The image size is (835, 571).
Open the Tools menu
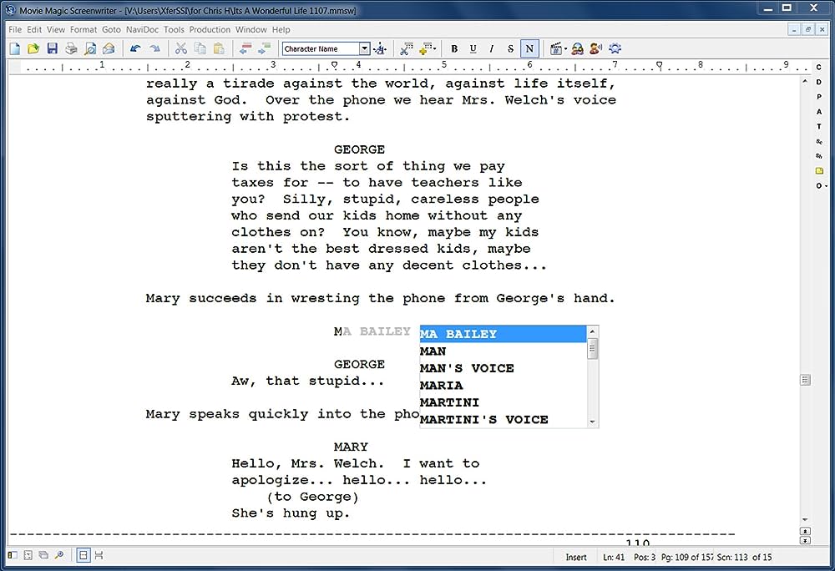[x=174, y=30]
